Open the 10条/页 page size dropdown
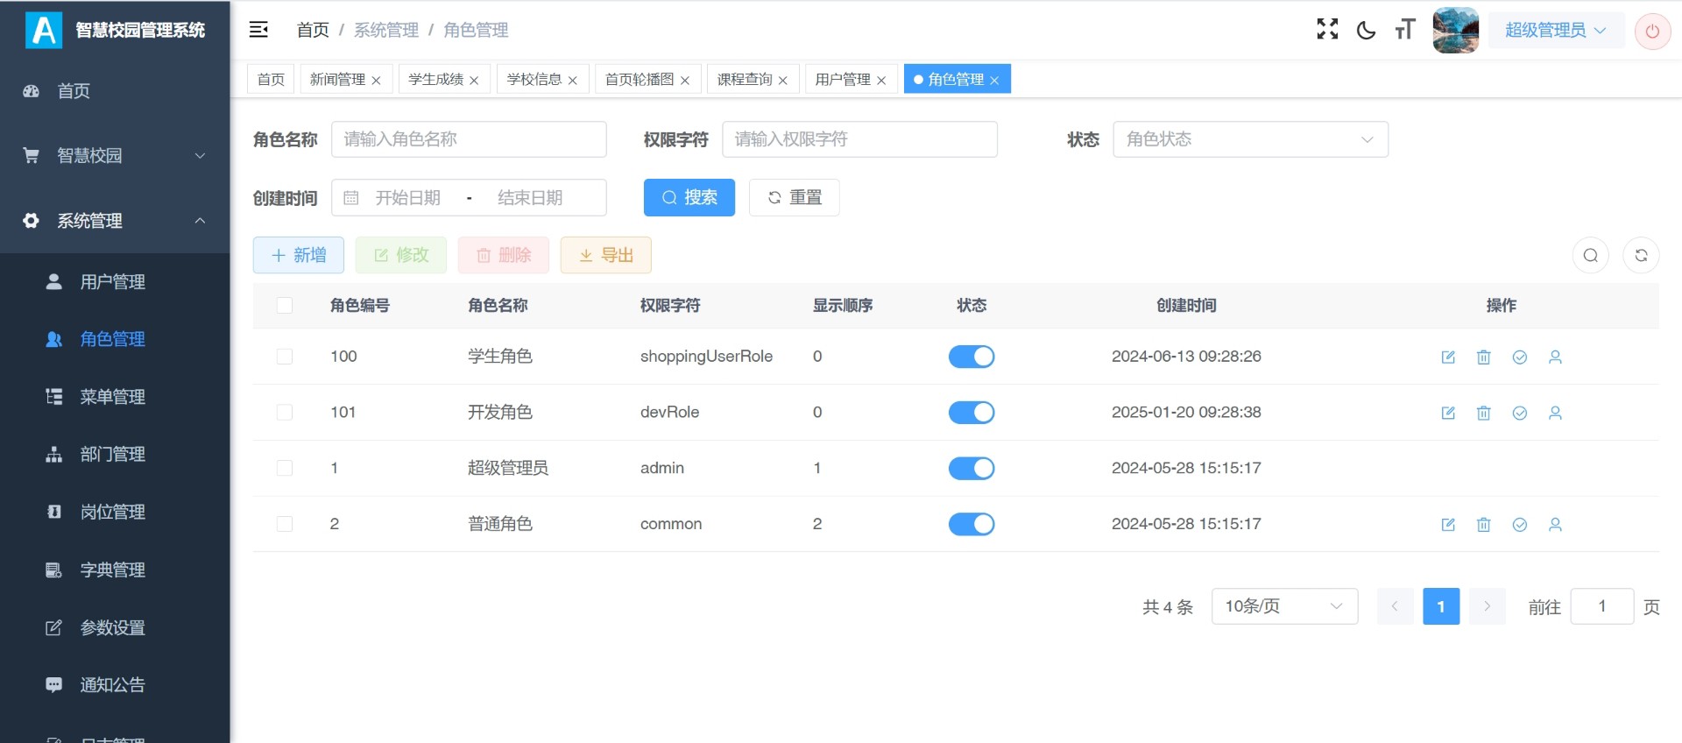The height and width of the screenshot is (743, 1682). pyautogui.click(x=1283, y=606)
